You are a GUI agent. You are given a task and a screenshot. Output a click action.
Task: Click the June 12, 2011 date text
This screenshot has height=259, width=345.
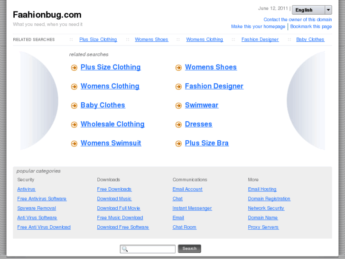point(273,9)
